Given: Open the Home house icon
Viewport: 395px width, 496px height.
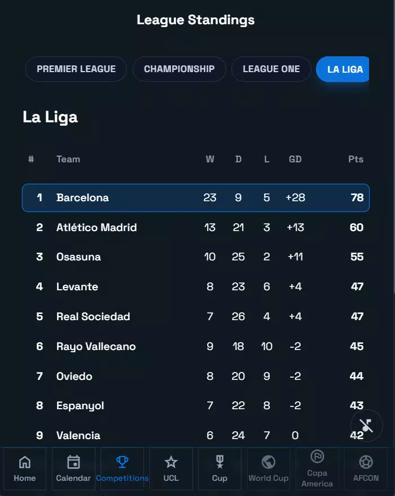Looking at the screenshot, I should tap(25, 463).
